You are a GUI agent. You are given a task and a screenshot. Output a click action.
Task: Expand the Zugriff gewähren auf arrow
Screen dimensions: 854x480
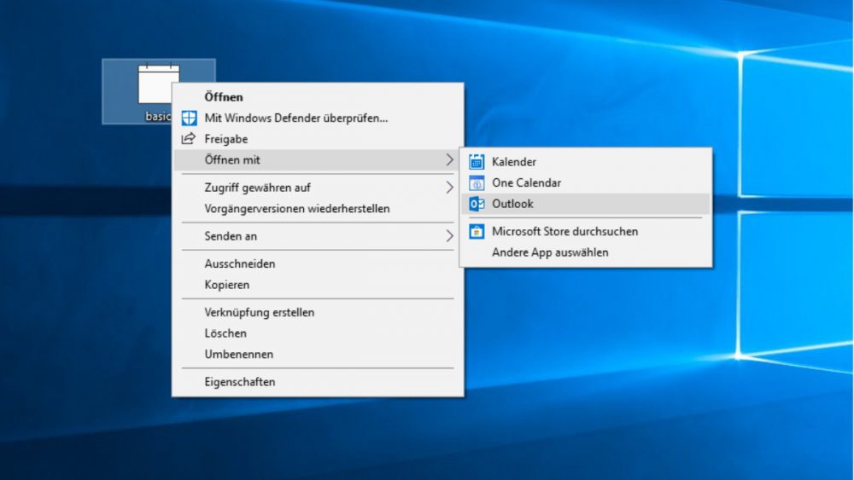(x=449, y=188)
